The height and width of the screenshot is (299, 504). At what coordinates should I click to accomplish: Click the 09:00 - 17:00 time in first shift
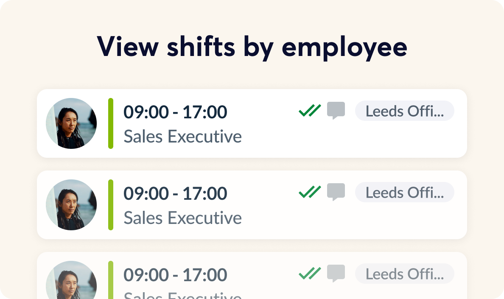click(x=175, y=112)
